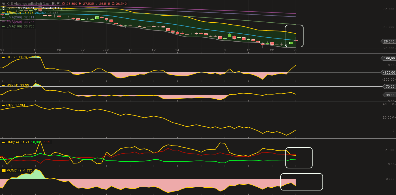
Task: Click the 70,00 RSI level tag
Action: tap(390, 87)
